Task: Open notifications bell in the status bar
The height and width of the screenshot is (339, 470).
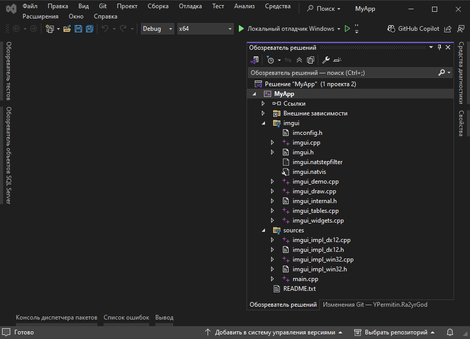Action: (450, 332)
